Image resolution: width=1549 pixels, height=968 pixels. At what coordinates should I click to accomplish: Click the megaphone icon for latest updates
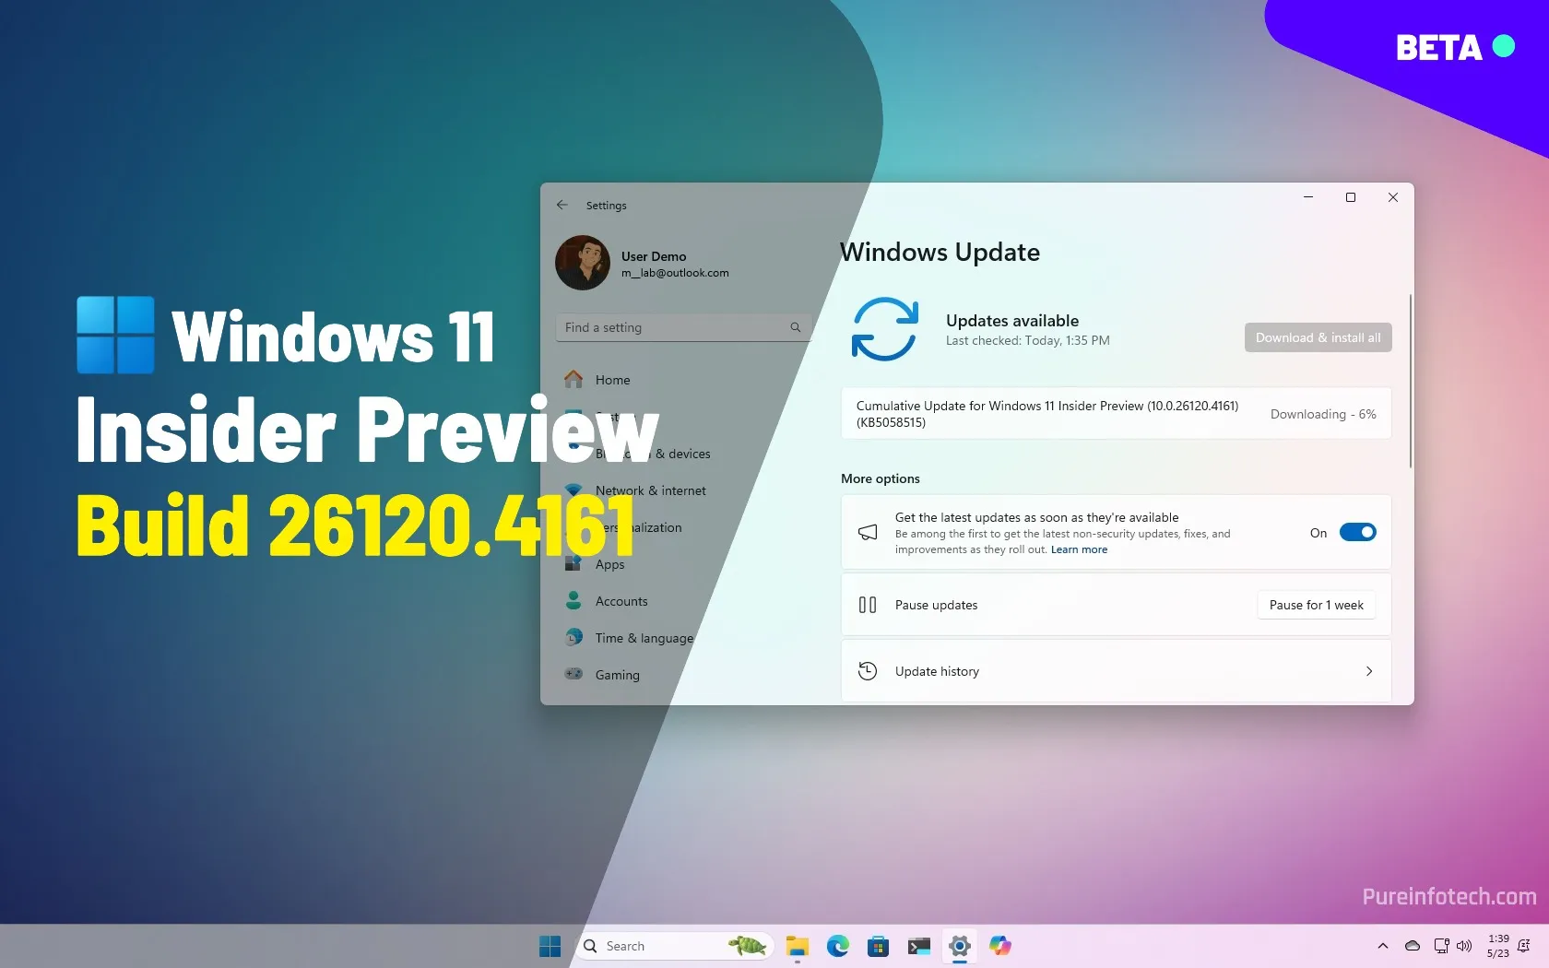click(x=868, y=532)
